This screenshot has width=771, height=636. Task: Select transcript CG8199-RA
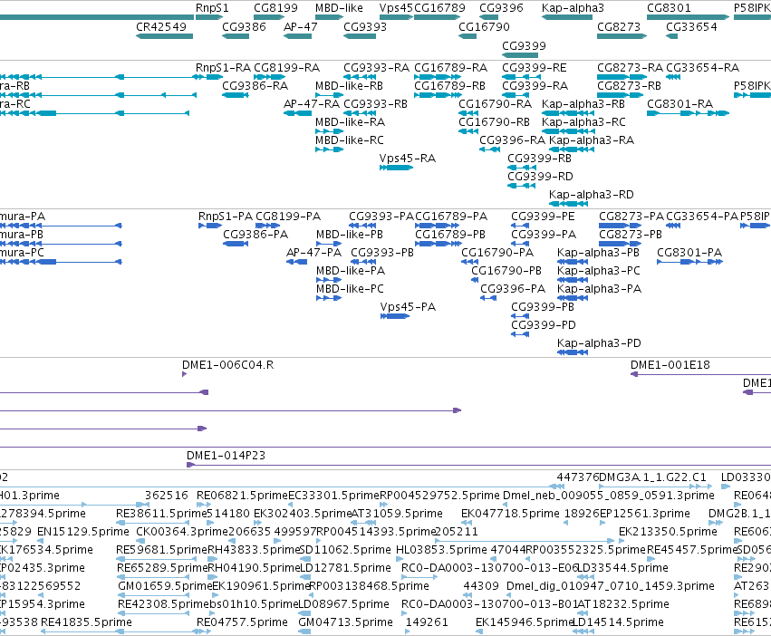(x=286, y=67)
